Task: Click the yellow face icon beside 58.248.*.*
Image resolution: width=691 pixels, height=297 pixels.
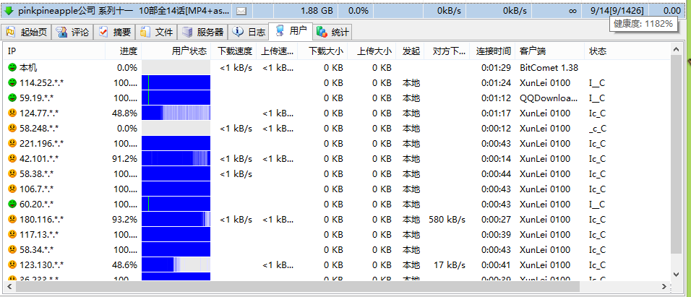Action: coord(12,128)
